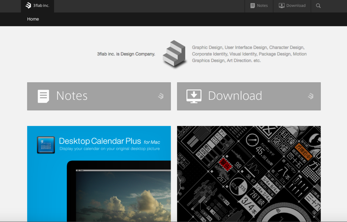
Task: Open Download from the top navigation bar
Action: click(292, 6)
